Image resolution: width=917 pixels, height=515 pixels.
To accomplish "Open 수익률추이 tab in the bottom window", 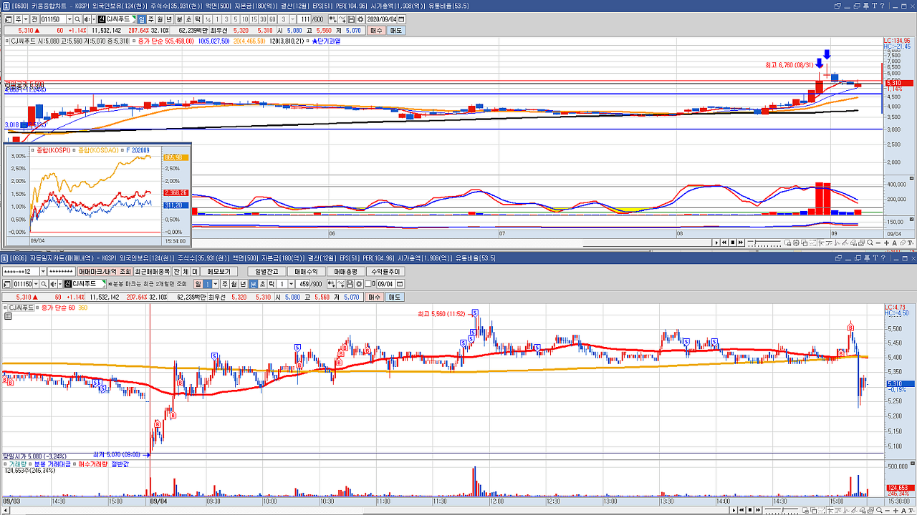I will 385,272.
